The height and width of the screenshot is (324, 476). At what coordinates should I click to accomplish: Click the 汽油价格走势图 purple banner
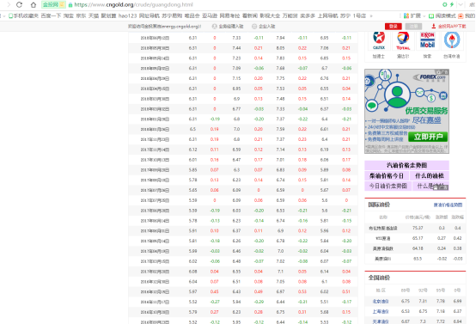(406, 165)
